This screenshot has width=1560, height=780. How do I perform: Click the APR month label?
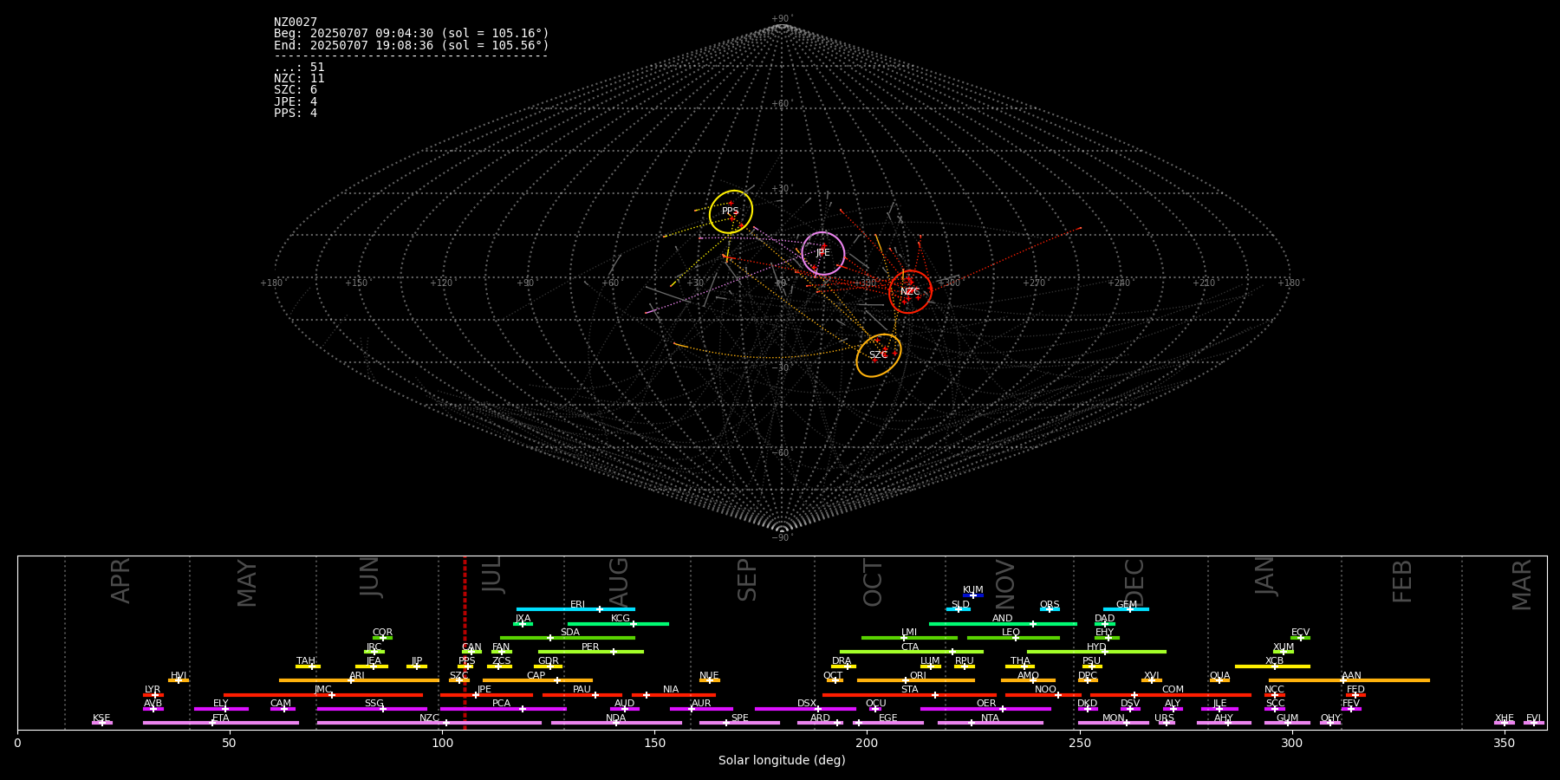120,581
